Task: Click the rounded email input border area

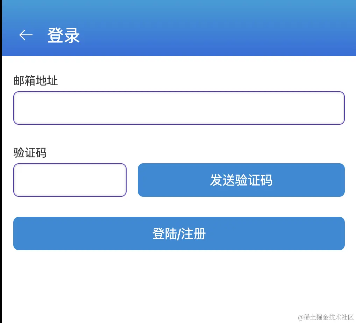Action: point(179,108)
